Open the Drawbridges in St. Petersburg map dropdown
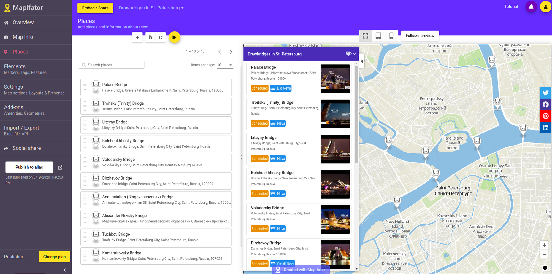Image resolution: width=552 pixels, height=274 pixels. pos(151,8)
